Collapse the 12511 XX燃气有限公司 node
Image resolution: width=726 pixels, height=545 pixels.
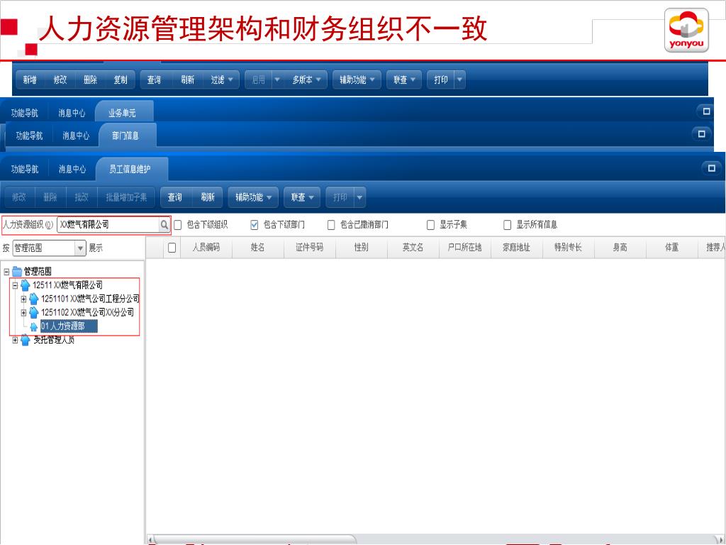click(x=15, y=285)
